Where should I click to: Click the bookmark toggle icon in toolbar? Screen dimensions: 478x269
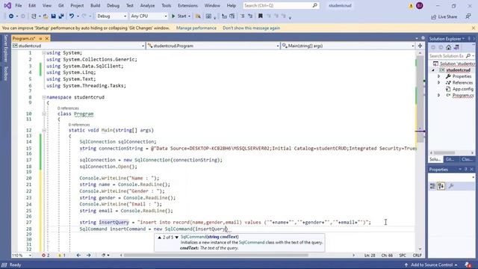(x=261, y=16)
